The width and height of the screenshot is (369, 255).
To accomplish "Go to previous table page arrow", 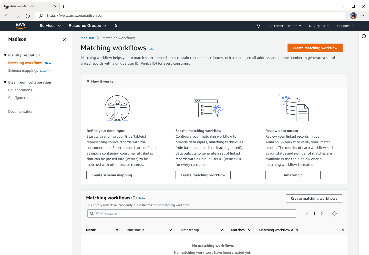I will pyautogui.click(x=307, y=213).
